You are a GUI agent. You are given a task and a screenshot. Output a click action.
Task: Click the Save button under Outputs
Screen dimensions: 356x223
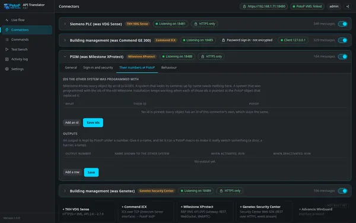[91, 172]
